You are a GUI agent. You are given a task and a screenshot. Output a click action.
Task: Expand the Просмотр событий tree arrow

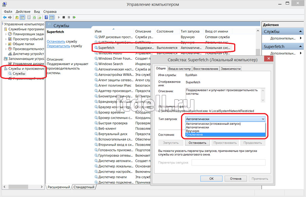(6, 39)
